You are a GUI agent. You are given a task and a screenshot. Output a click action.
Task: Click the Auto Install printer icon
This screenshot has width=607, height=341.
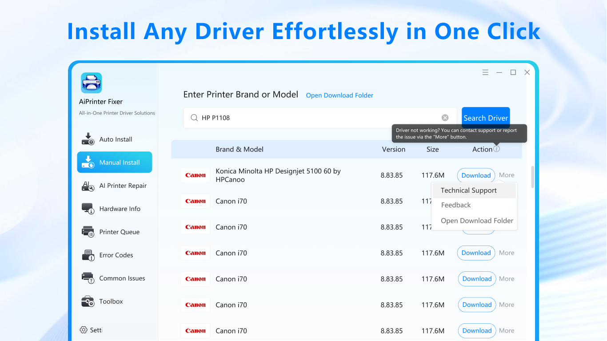pos(88,139)
